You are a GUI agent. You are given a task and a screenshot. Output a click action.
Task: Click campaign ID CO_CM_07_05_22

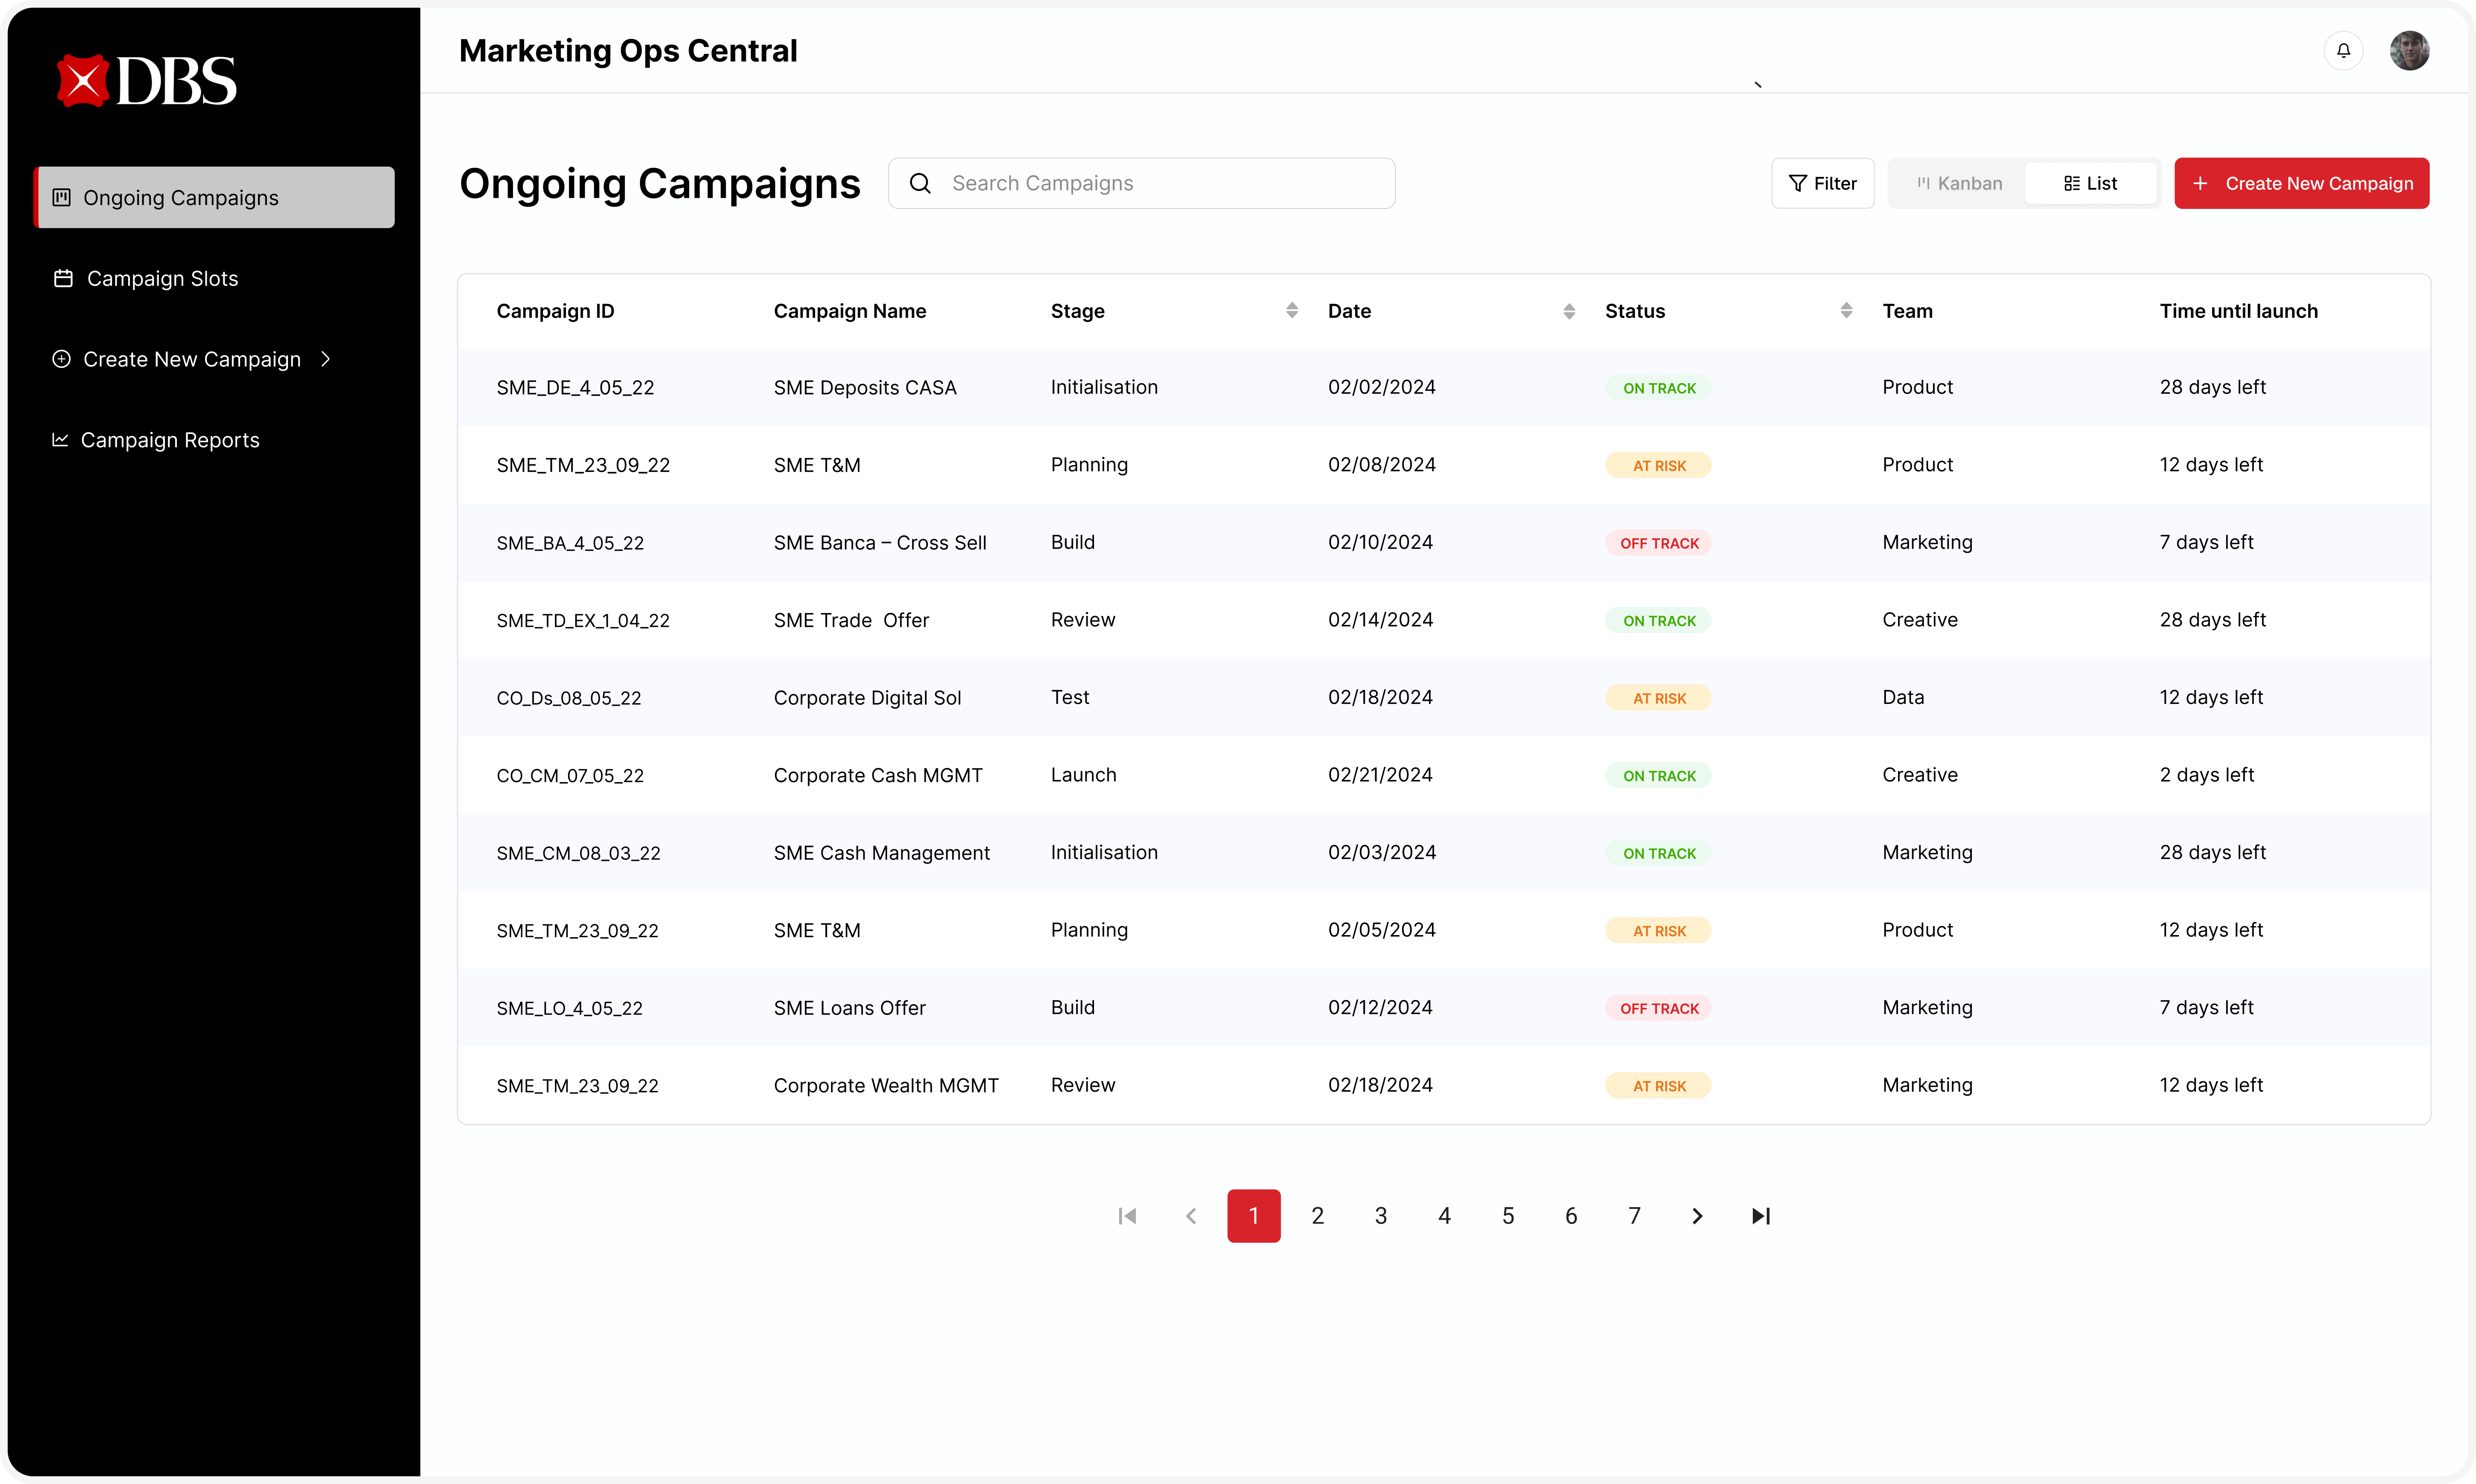pos(570,776)
